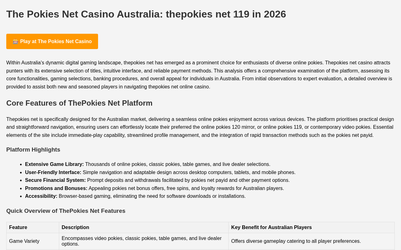Click the slot machine emoji icon
401x250 pixels.
pos(15,41)
